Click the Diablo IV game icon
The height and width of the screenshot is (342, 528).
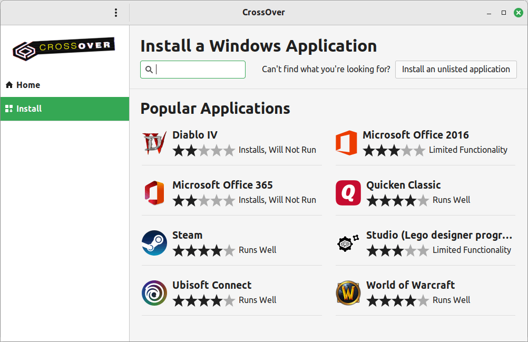click(x=154, y=143)
